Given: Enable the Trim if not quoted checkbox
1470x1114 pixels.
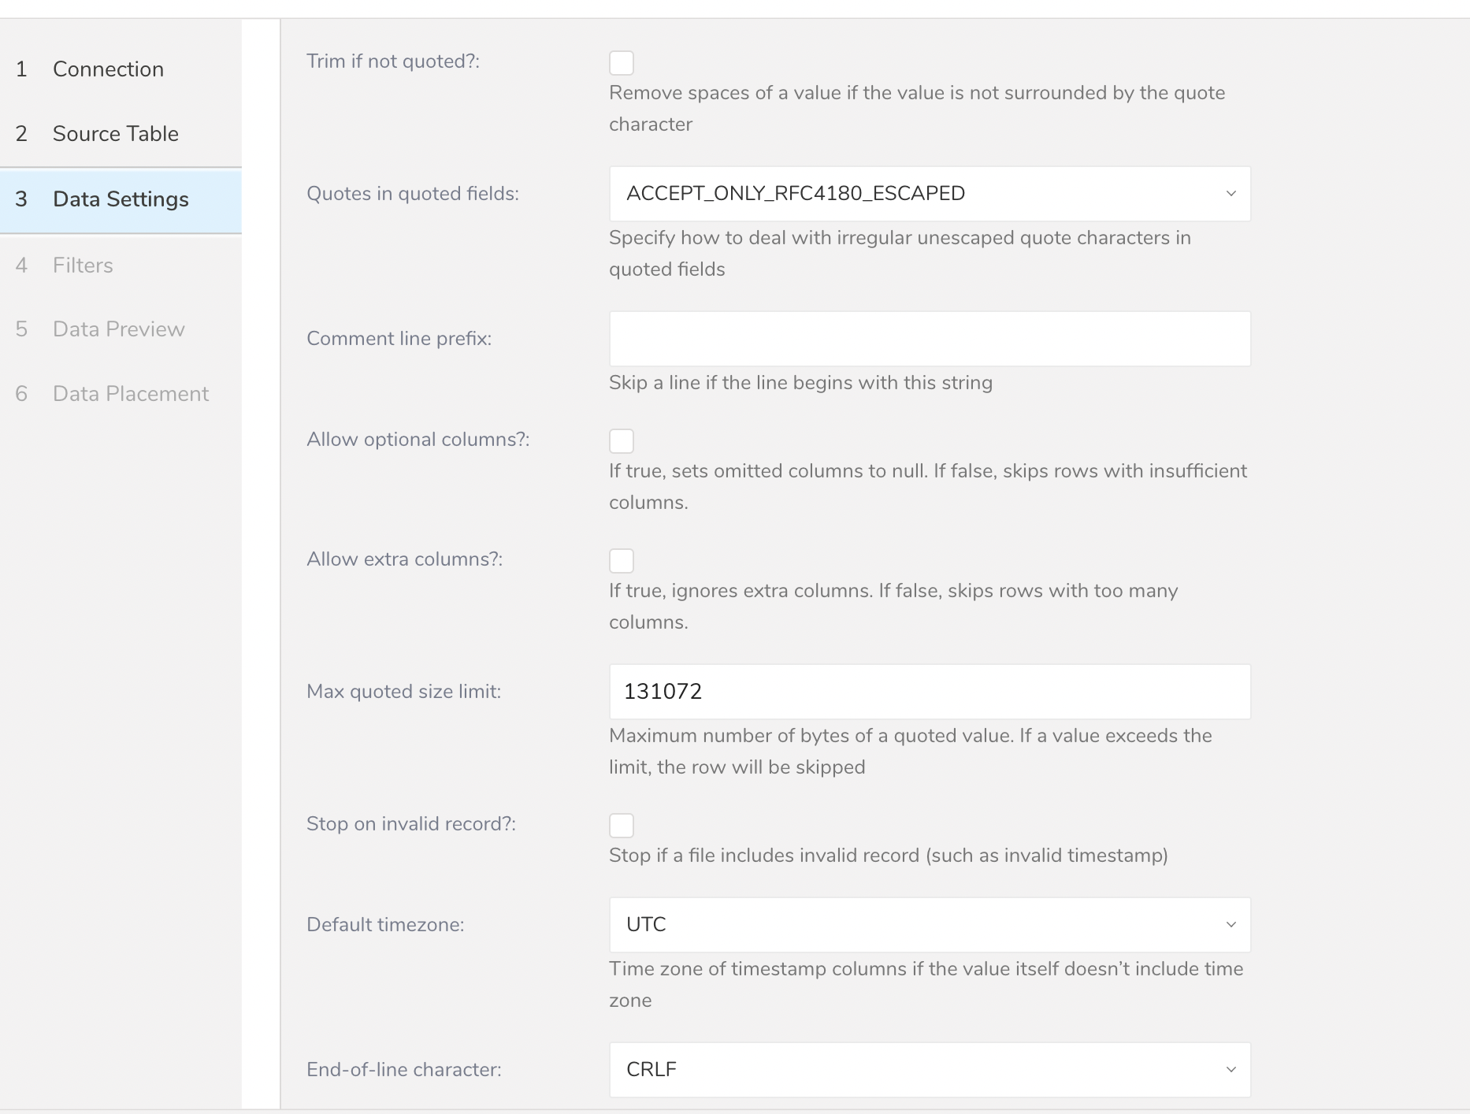Looking at the screenshot, I should (x=622, y=63).
